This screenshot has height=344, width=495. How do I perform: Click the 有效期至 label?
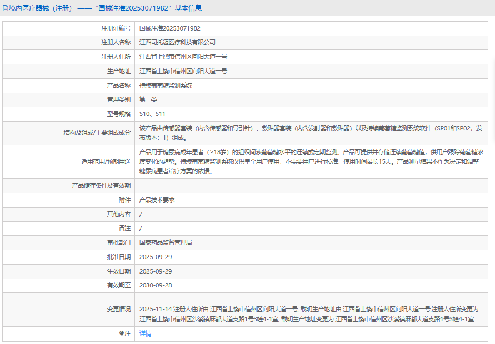pos(119,285)
